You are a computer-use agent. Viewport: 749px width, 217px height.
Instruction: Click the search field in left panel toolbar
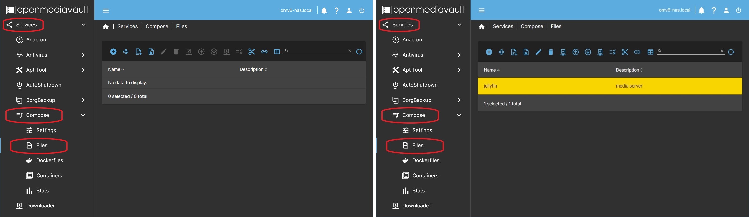coord(318,51)
